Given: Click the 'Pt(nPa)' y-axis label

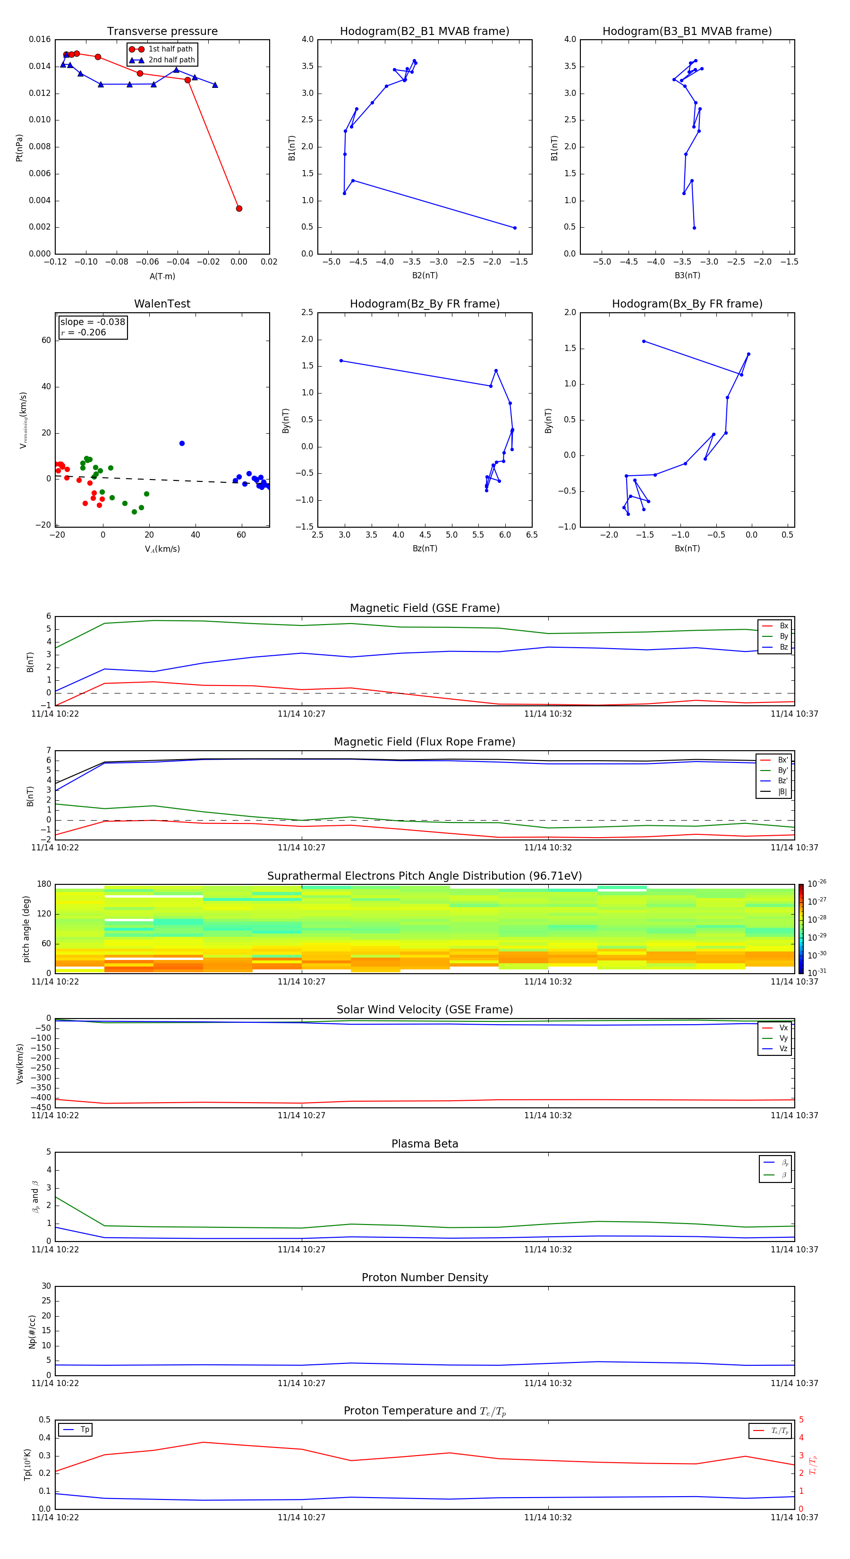Looking at the screenshot, I should 19,147.
